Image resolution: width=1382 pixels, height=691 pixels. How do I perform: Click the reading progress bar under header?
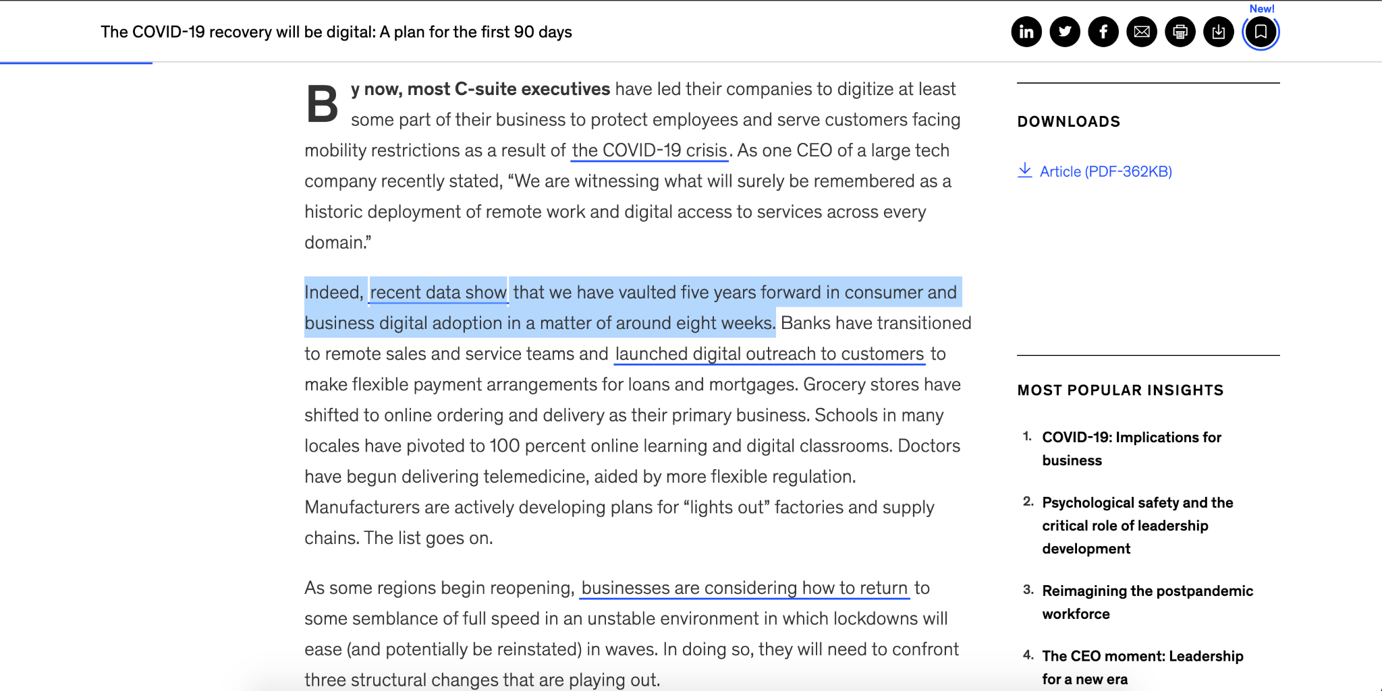(x=76, y=63)
